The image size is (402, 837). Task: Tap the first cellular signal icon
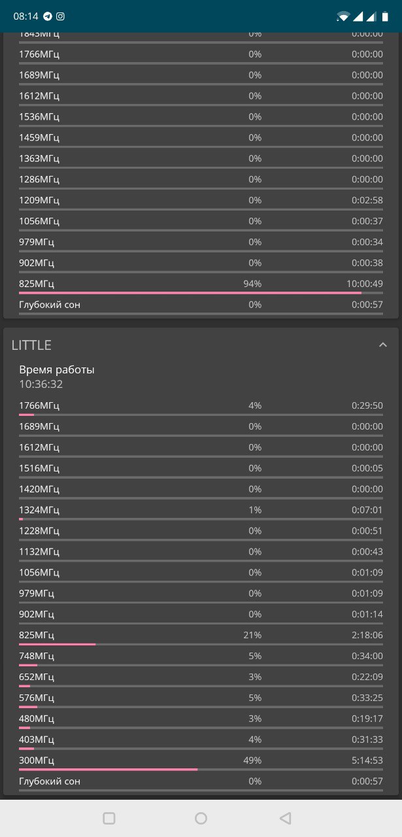tap(358, 16)
